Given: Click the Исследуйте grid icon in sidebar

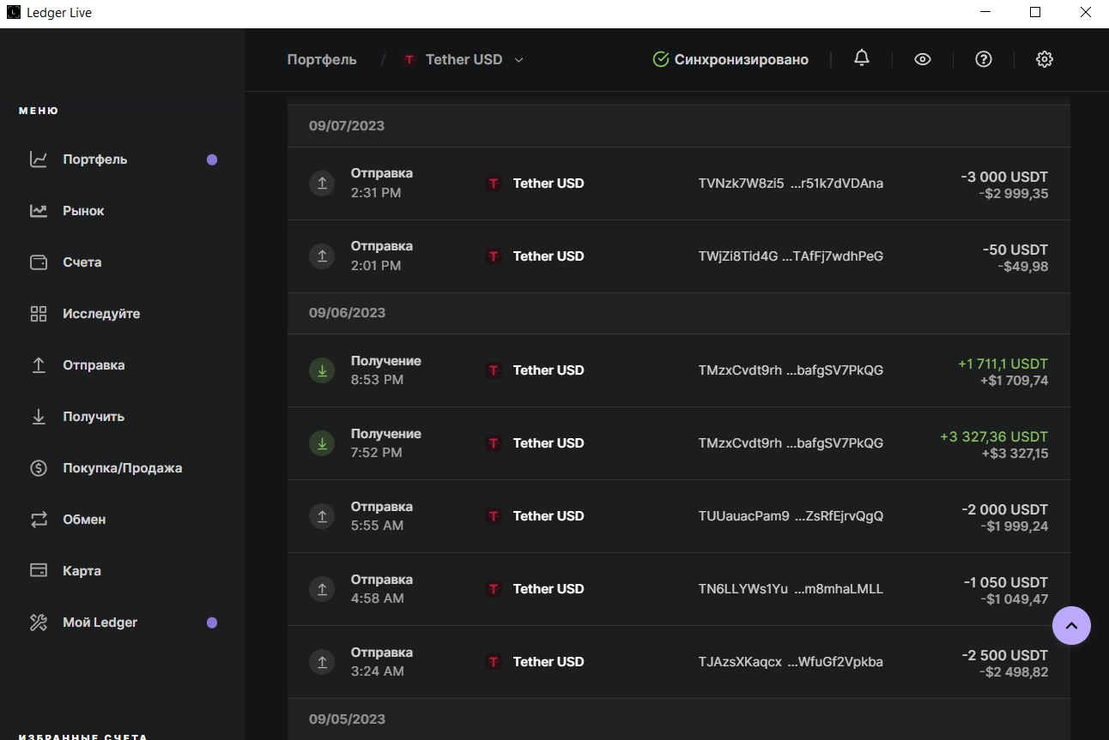Looking at the screenshot, I should tap(39, 314).
